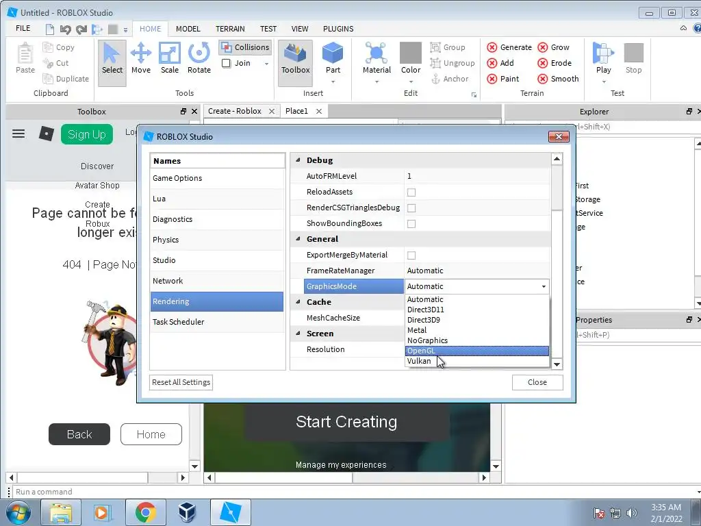Open Google Chrome from taskbar
The image size is (701, 526).
point(146,512)
